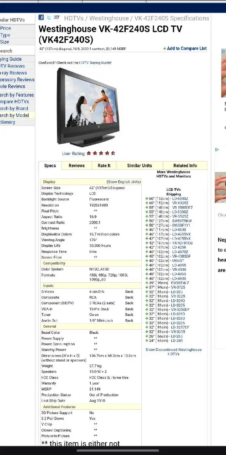Screen dimensions: 226x455
Task: Click the green plus beside EW50T5KW
Action: [147, 221]
